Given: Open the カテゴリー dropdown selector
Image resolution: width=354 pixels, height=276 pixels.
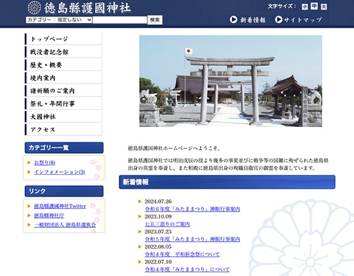Looking at the screenshot, I should tap(59, 20).
